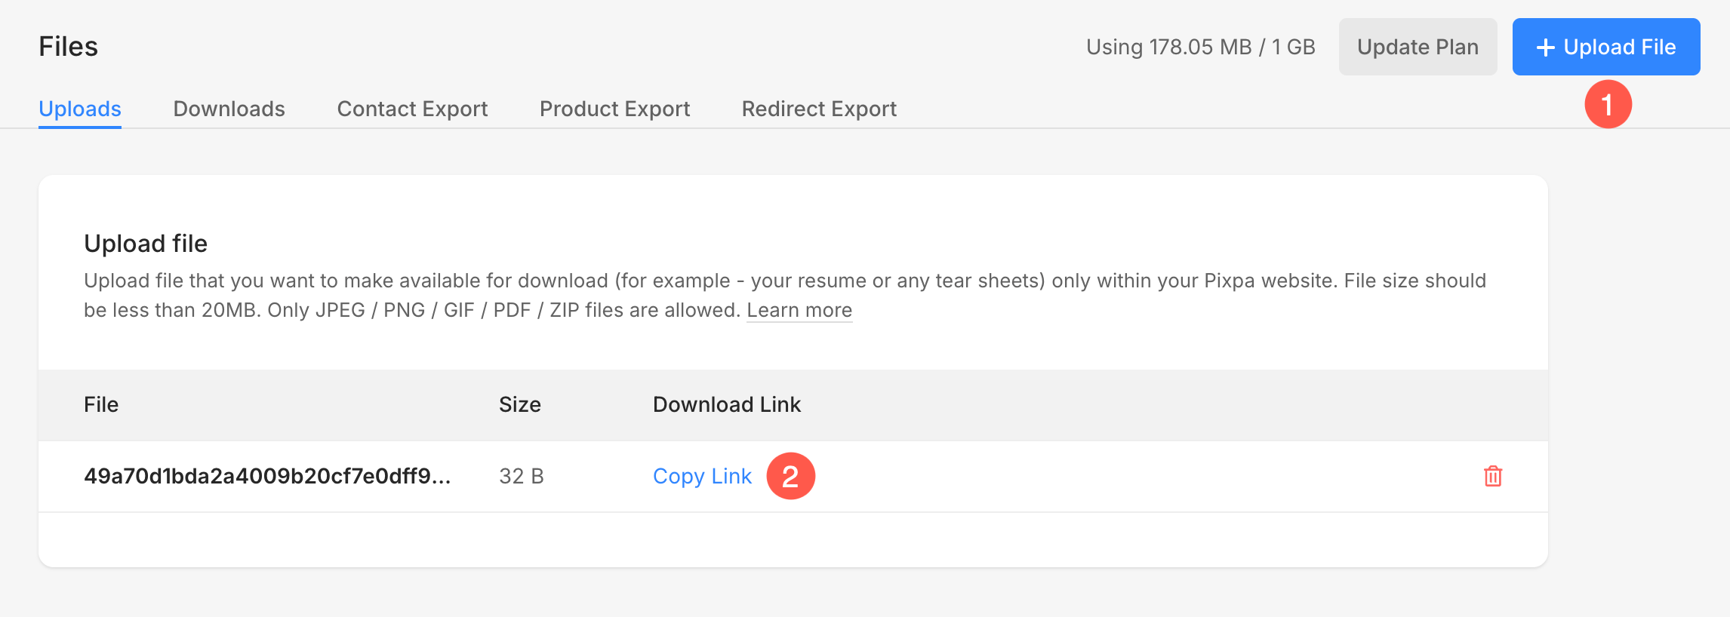1730x617 pixels.
Task: Click the File column header
Action: 101,404
